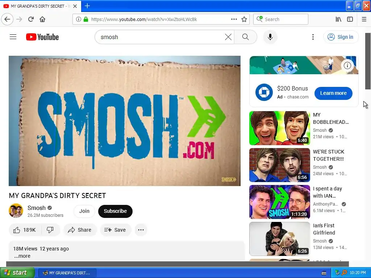371x278 pixels.
Task: Reload the page with the refresh icon
Action: tap(31, 19)
